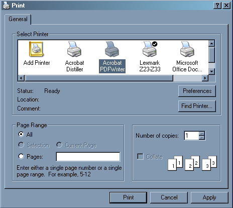Viewport: 233px width, 208px height.
Task: Select the Add Printer icon
Action: click(x=36, y=50)
